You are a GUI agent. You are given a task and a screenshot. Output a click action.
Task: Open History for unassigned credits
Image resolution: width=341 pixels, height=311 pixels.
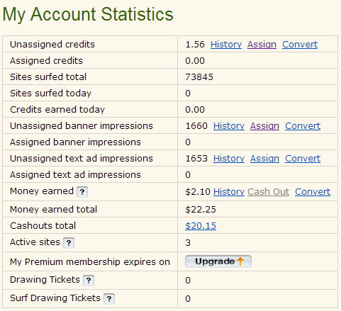point(226,45)
